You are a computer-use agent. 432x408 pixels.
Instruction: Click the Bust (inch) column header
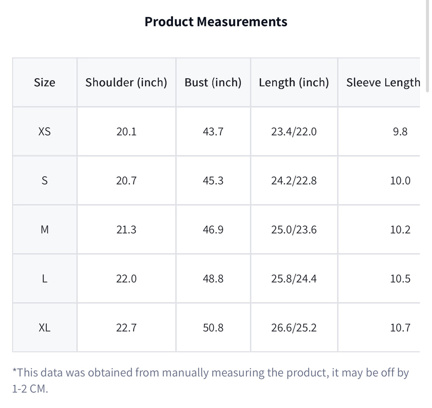coord(213,83)
